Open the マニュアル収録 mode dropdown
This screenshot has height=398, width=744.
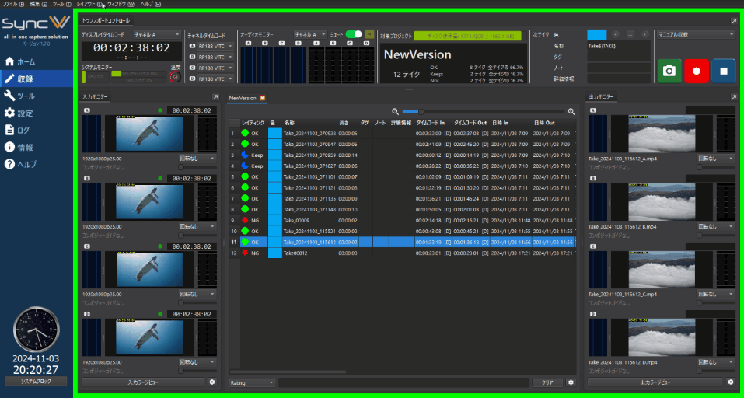click(x=696, y=34)
